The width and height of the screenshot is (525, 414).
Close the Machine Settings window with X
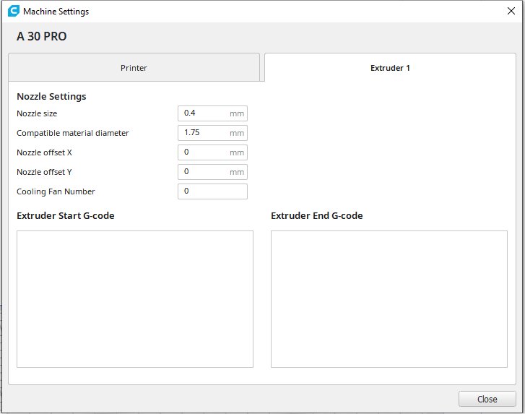[x=511, y=11]
